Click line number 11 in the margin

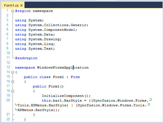coord(8,58)
